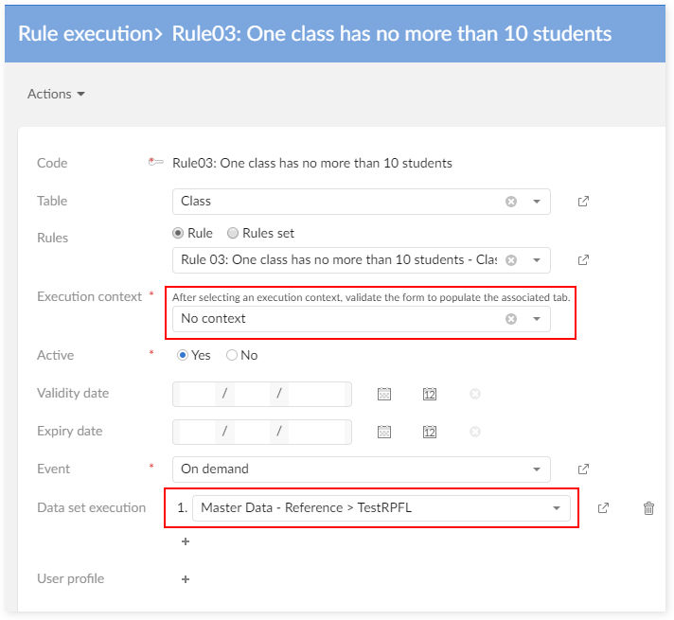Open the TestRPFL data set in preview

[604, 508]
